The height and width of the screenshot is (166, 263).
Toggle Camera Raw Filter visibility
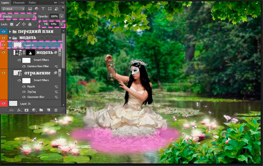tap(24, 67)
